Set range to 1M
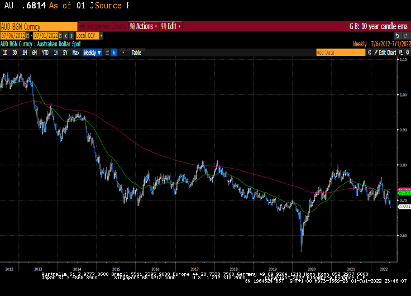The height and width of the screenshot is (296, 411). click(x=25, y=52)
